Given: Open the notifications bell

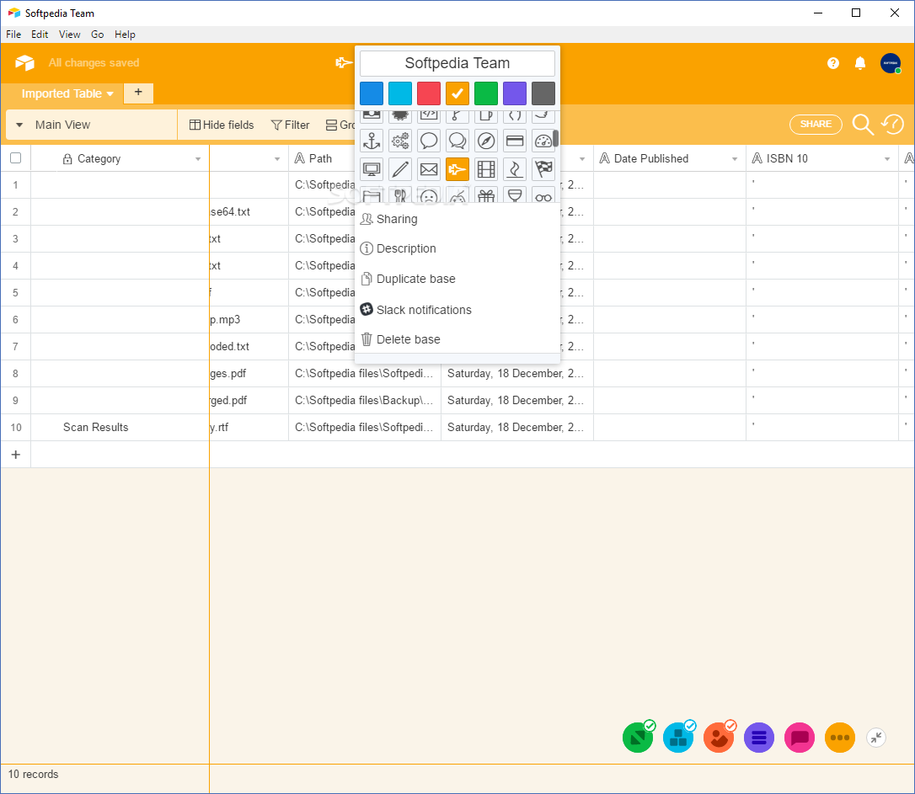Looking at the screenshot, I should pyautogui.click(x=860, y=63).
